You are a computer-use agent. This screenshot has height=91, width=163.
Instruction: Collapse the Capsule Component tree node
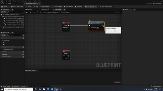3,17
